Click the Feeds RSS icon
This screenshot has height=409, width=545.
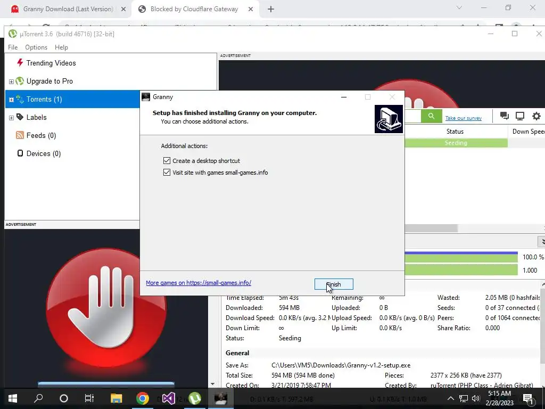click(20, 135)
